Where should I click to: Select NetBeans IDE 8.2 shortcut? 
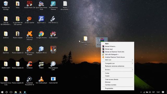[41, 50]
